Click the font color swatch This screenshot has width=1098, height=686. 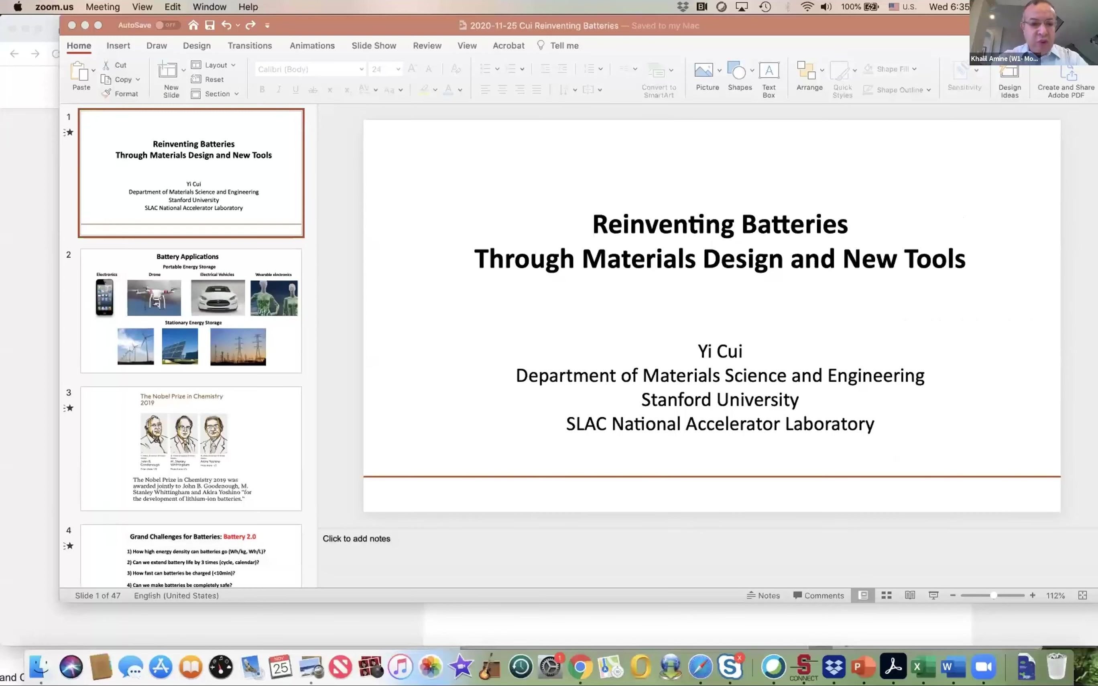pos(448,90)
